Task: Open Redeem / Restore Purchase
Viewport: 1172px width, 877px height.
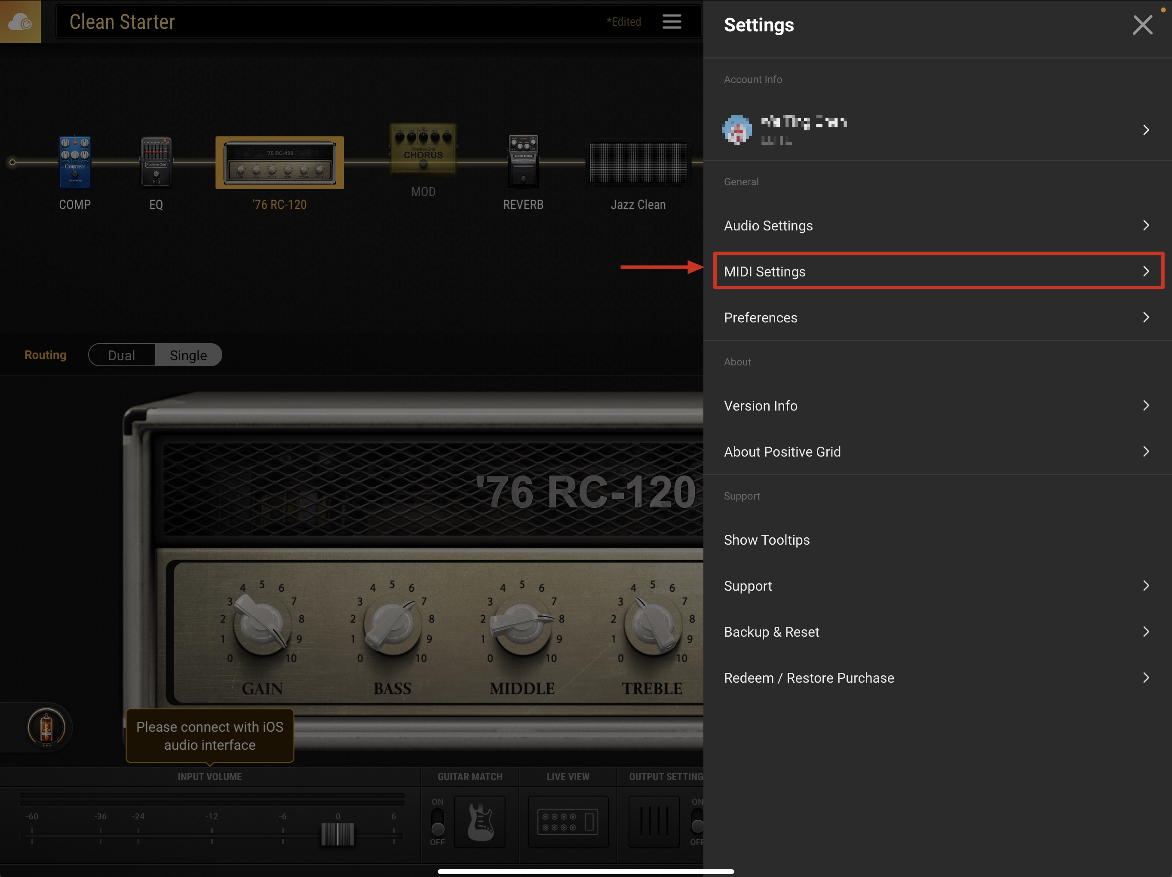Action: coord(938,678)
